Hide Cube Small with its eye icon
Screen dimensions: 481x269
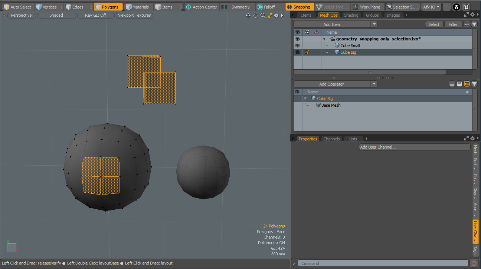(x=297, y=46)
